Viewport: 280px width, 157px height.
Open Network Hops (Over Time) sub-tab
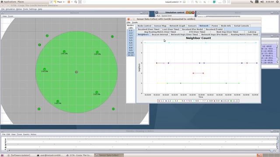[x=184, y=34]
